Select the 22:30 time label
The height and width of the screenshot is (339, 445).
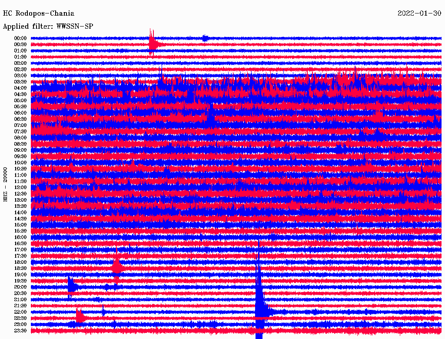tap(20, 318)
